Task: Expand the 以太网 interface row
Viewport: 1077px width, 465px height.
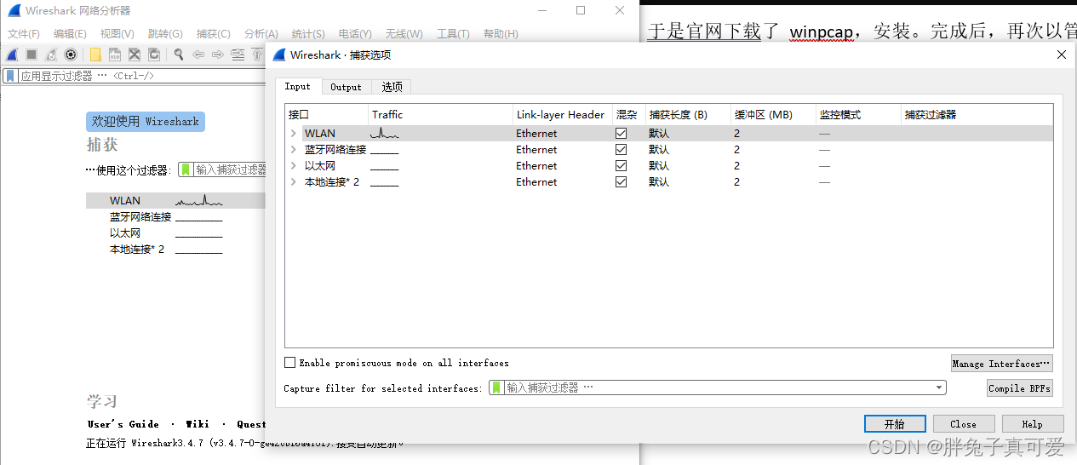Action: coord(294,166)
